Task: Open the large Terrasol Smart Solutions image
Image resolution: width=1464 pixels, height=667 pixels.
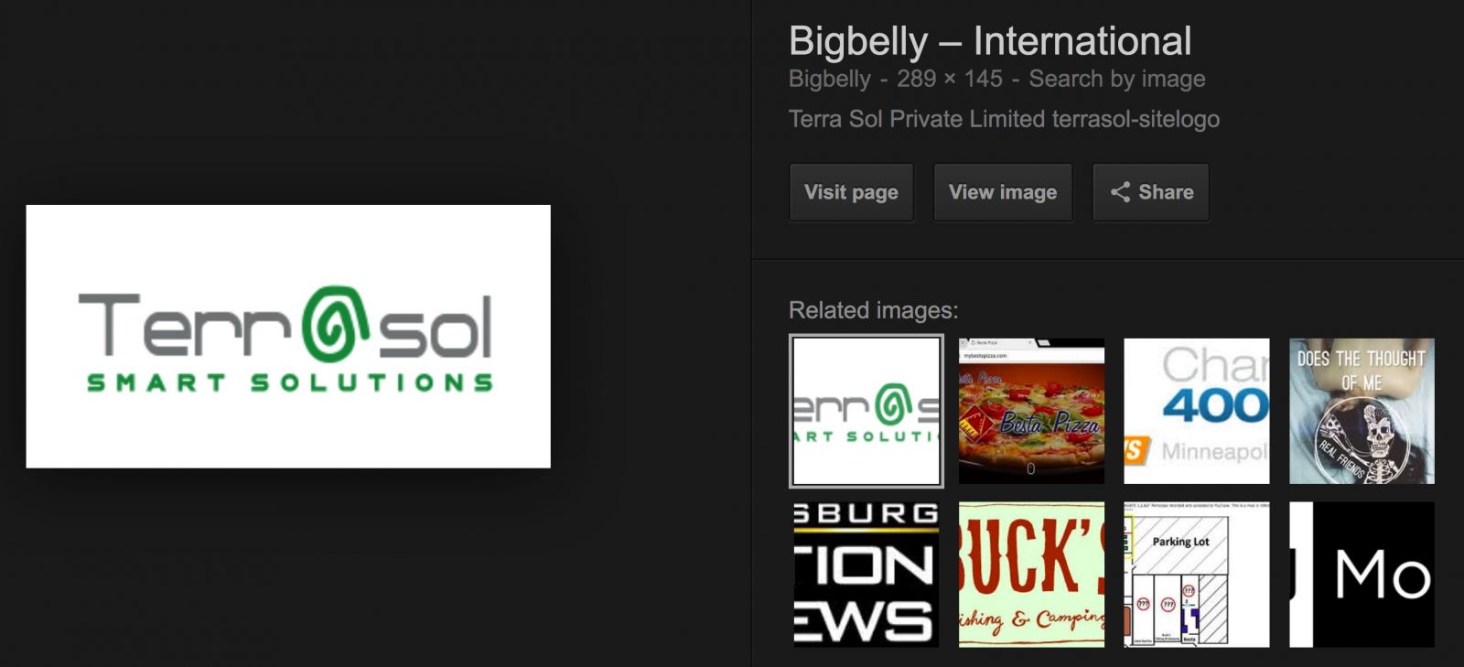Action: 288,337
